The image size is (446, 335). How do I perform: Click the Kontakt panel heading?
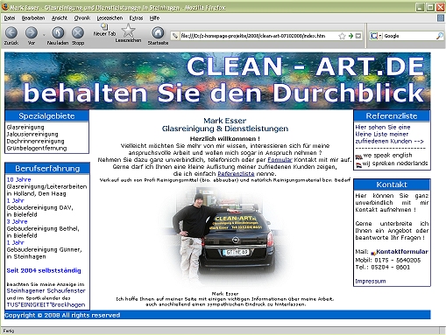click(392, 185)
